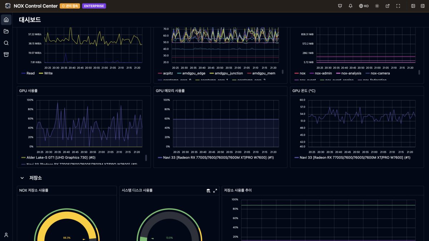Toggle the amdgpu_edge legend entry
Screen dimensions: 429x241
coord(191,73)
